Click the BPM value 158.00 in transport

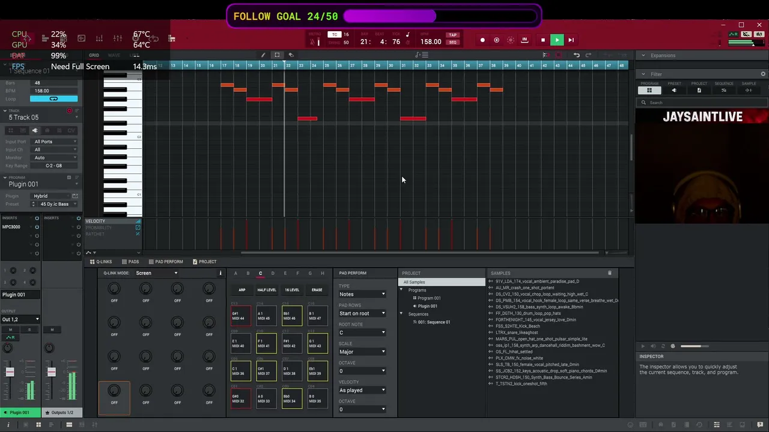tap(431, 42)
